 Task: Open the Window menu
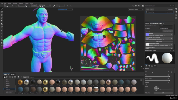pyautogui.click(x=15, y=3)
